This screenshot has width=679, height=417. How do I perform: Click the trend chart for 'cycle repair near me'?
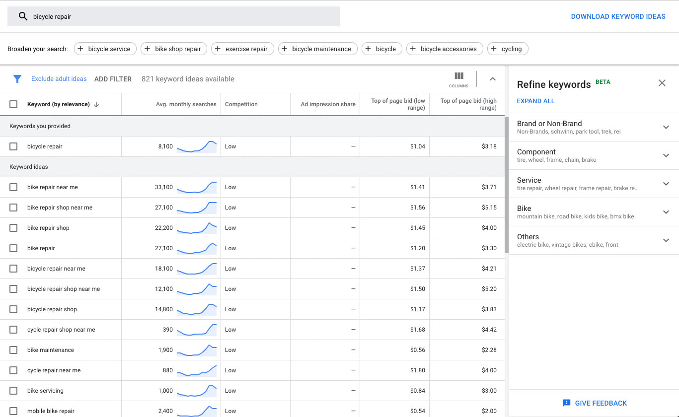[x=197, y=370]
